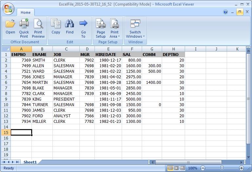Click the Quick Print icon

point(24,24)
